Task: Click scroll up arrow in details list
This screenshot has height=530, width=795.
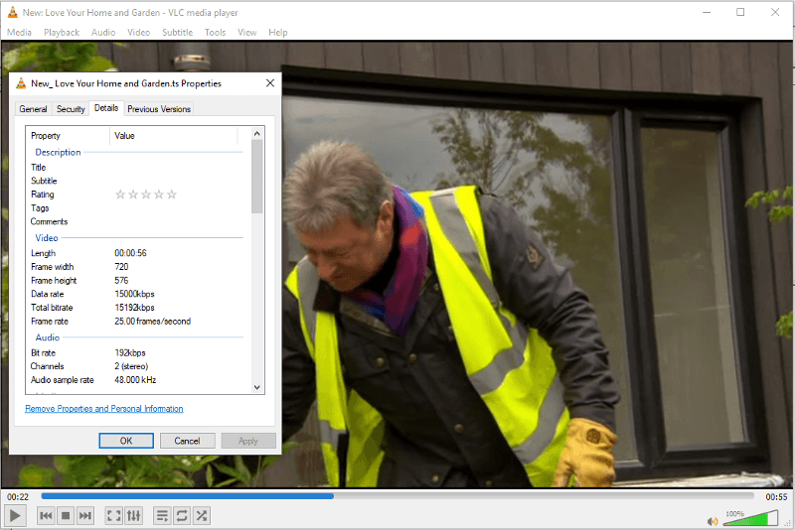Action: 257,134
